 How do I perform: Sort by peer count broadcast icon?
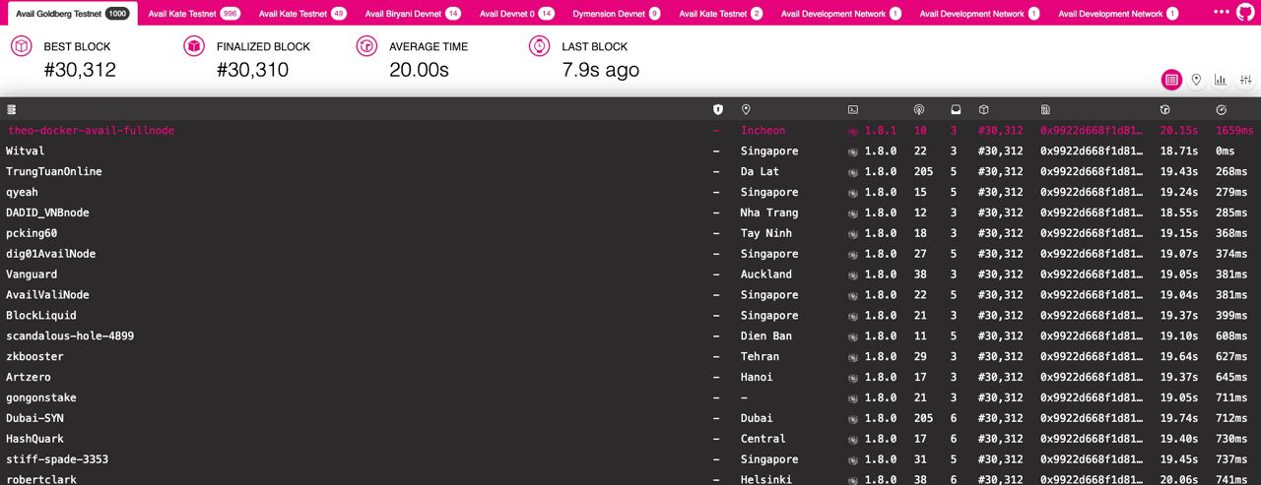919,109
